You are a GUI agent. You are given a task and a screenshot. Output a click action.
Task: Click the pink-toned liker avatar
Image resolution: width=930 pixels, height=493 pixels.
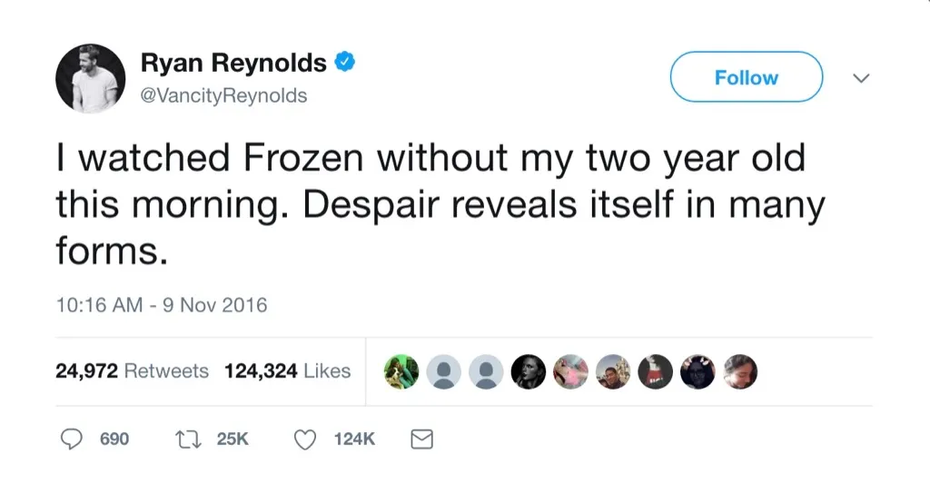(570, 371)
